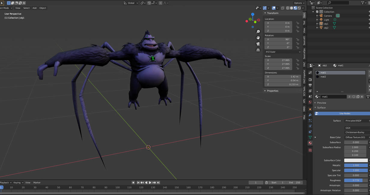
Task: Open the View Layer properties tab icon
Action: 310,91
